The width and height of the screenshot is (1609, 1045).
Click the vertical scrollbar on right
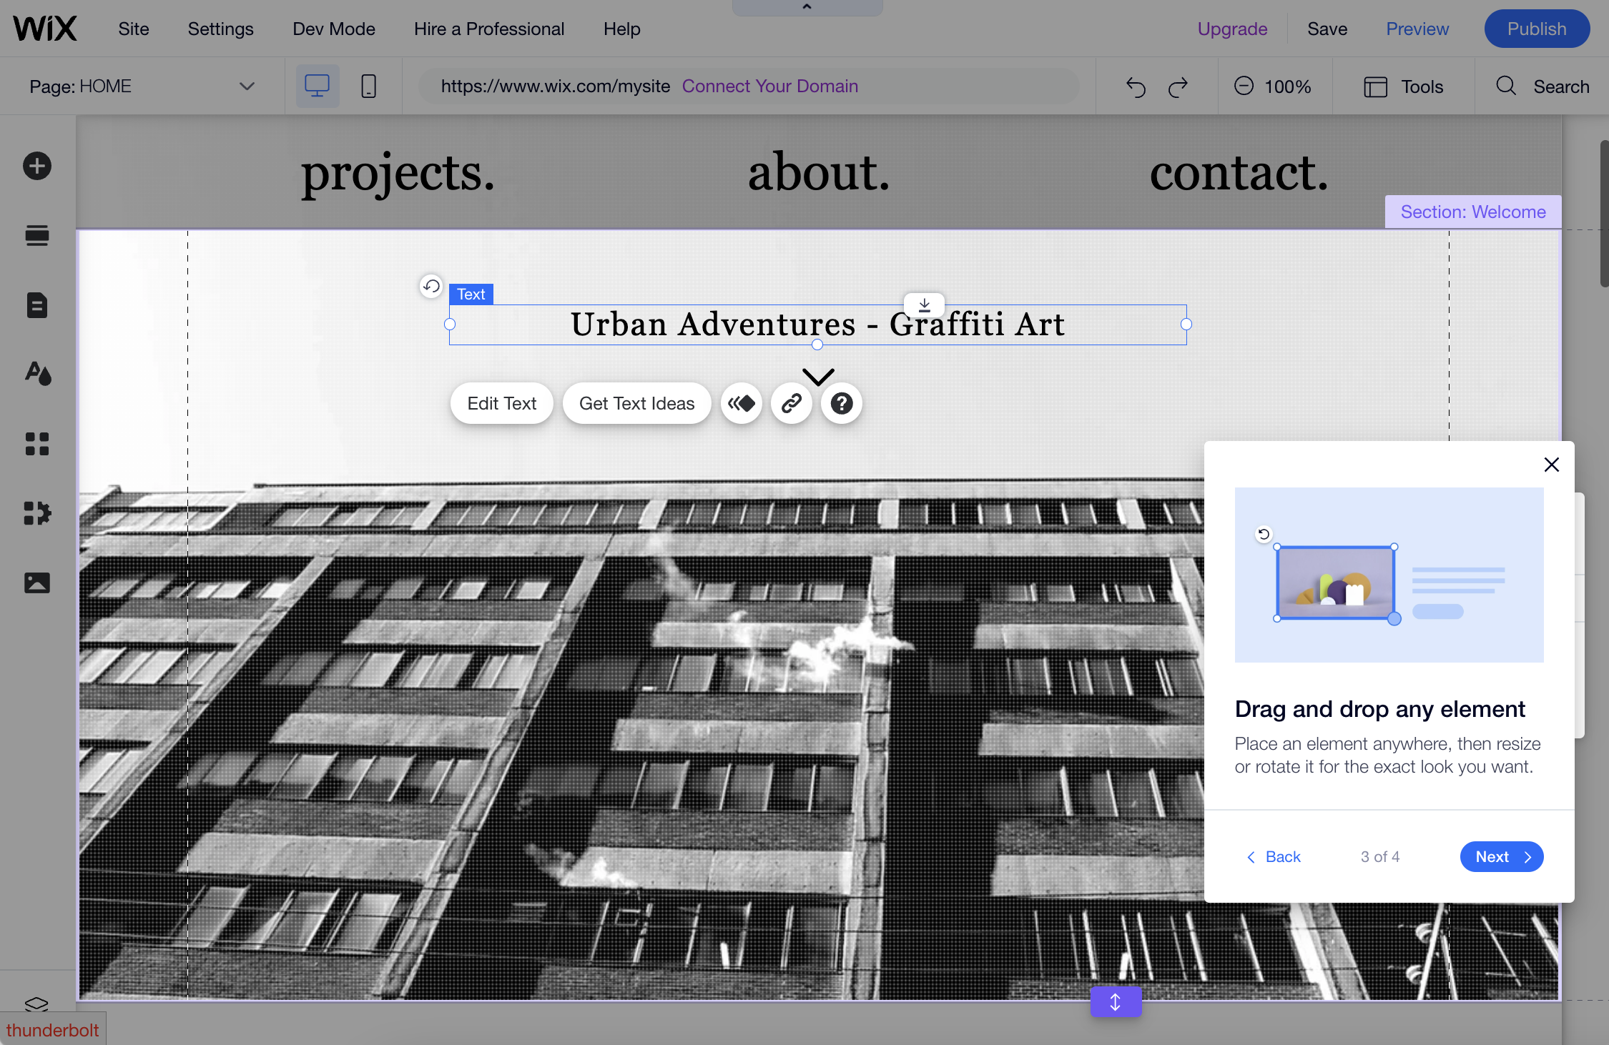point(1603,214)
